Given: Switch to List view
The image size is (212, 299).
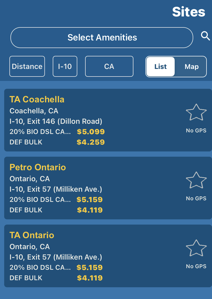Looking at the screenshot, I should pyautogui.click(x=161, y=67).
